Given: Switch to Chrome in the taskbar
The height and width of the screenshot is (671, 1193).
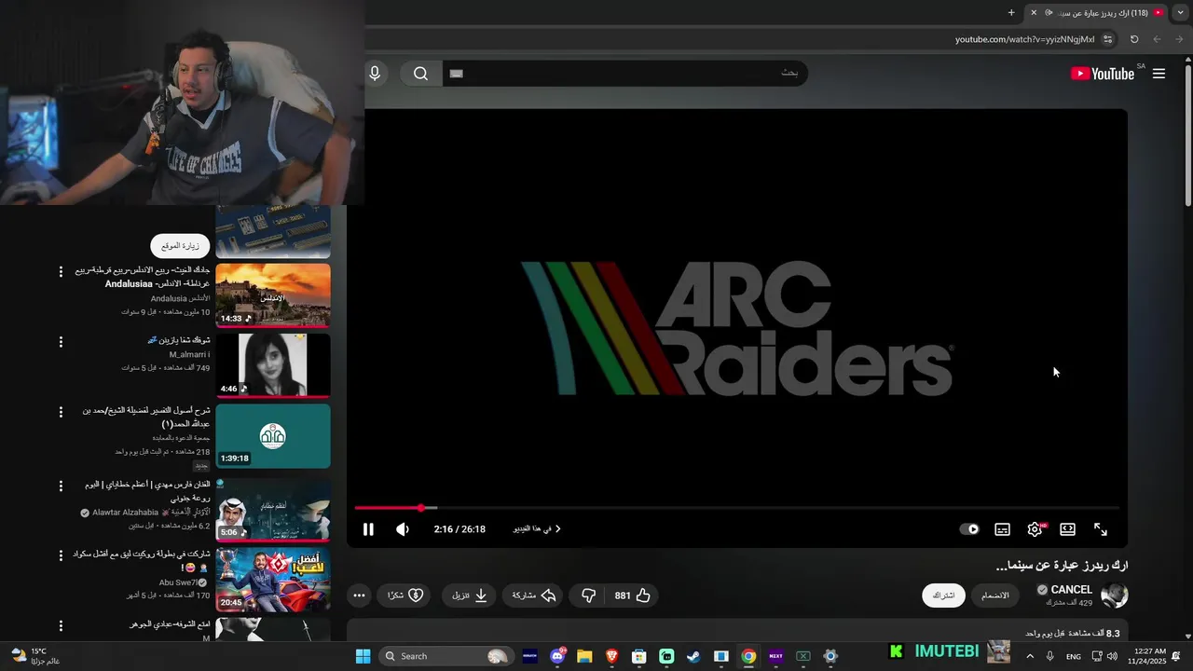Looking at the screenshot, I should (x=748, y=656).
